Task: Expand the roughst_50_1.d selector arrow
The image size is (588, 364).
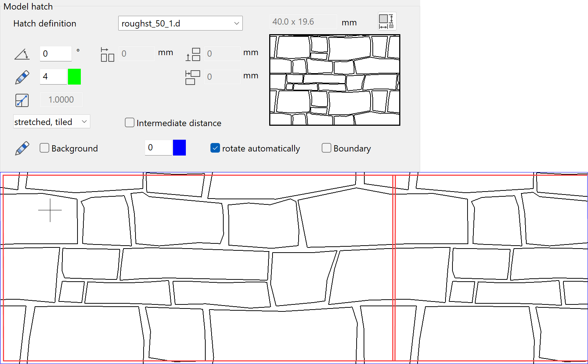Action: pyautogui.click(x=237, y=23)
